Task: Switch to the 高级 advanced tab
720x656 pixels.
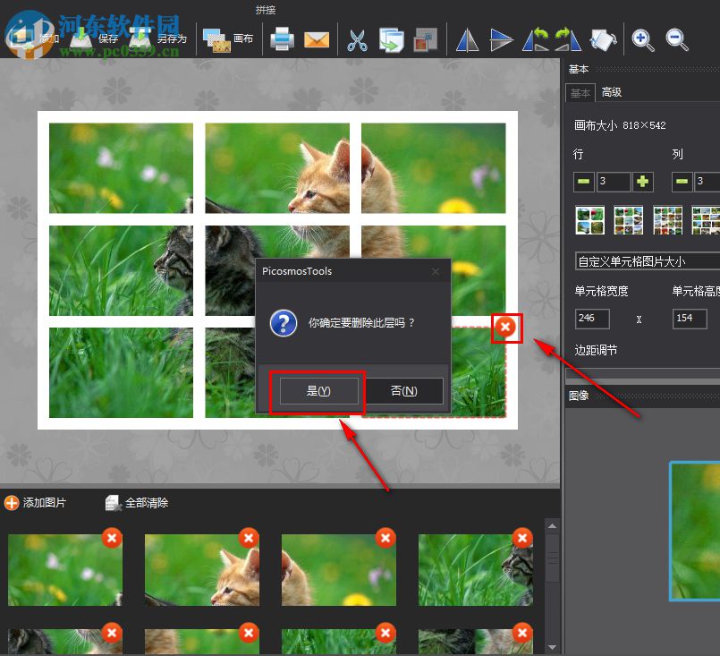Action: [611, 92]
